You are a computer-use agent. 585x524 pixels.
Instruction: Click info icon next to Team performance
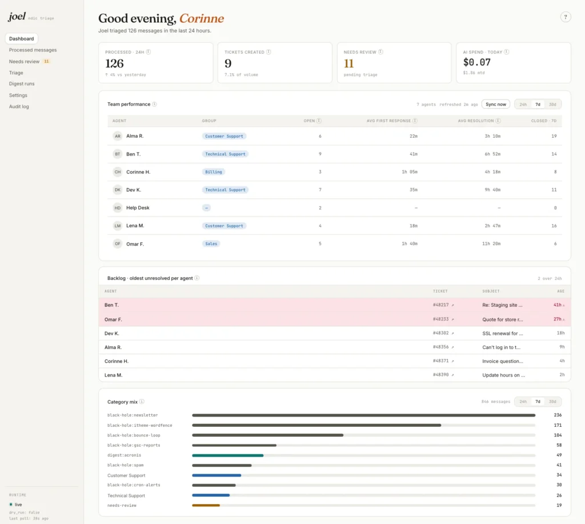(x=154, y=104)
